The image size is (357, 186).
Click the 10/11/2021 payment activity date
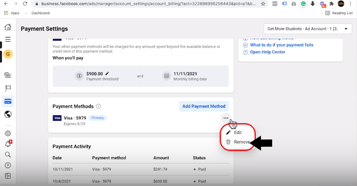[62, 169]
